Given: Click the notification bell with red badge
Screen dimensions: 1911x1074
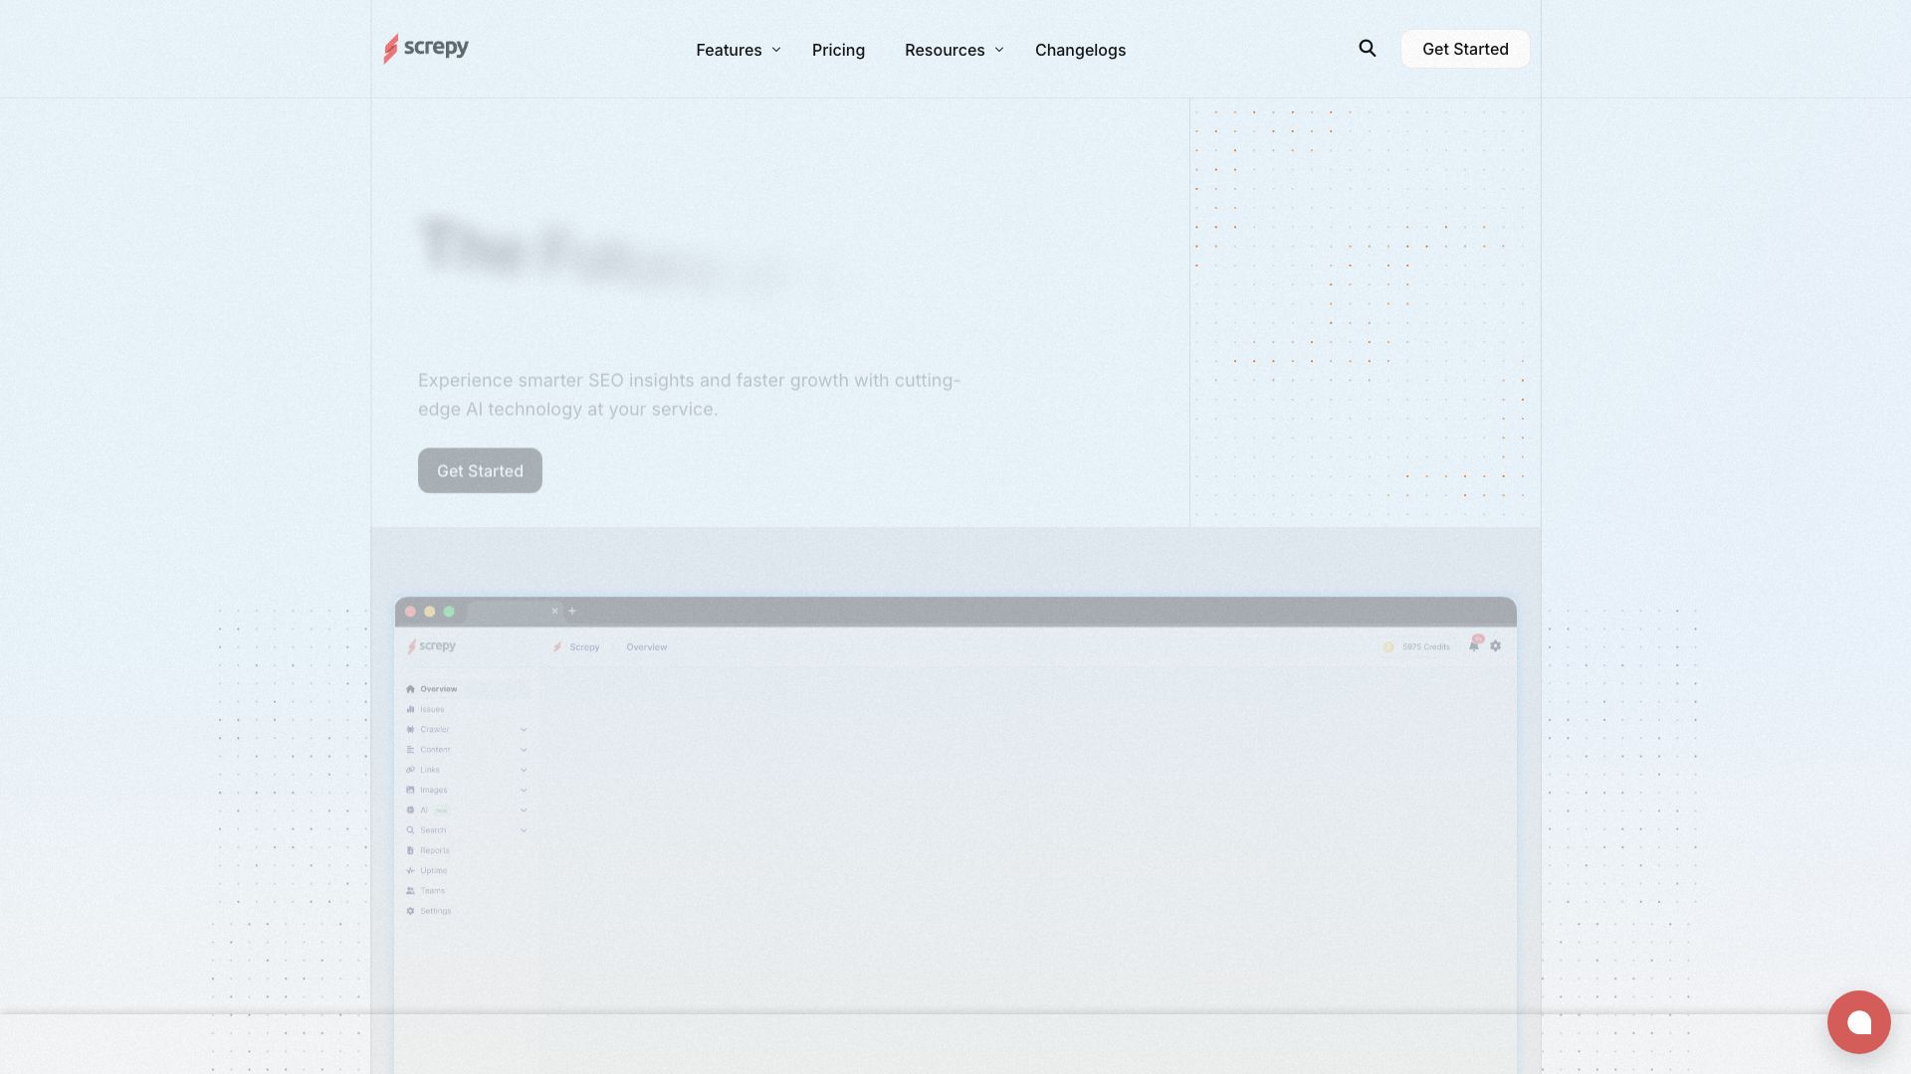Looking at the screenshot, I should pyautogui.click(x=1474, y=644).
